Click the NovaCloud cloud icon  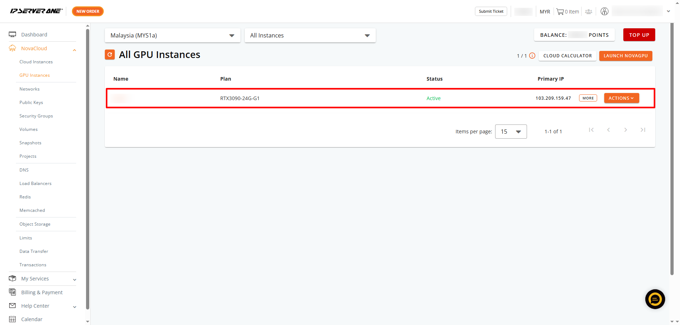point(12,48)
